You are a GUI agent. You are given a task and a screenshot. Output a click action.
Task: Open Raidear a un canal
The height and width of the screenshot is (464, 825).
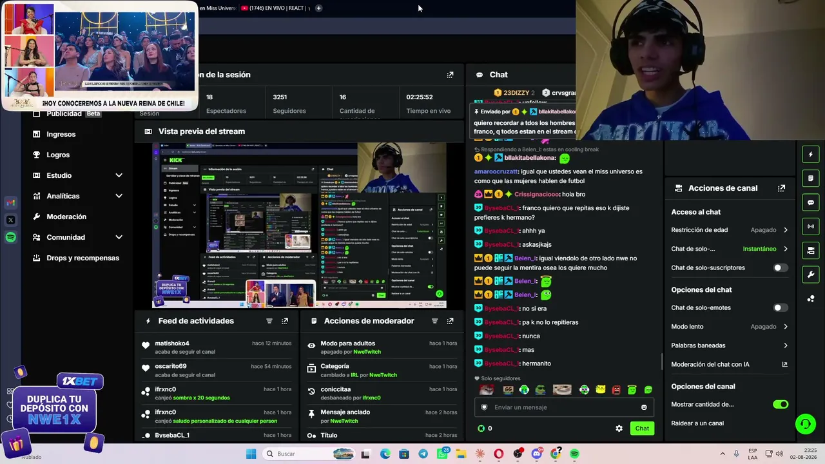point(697,423)
